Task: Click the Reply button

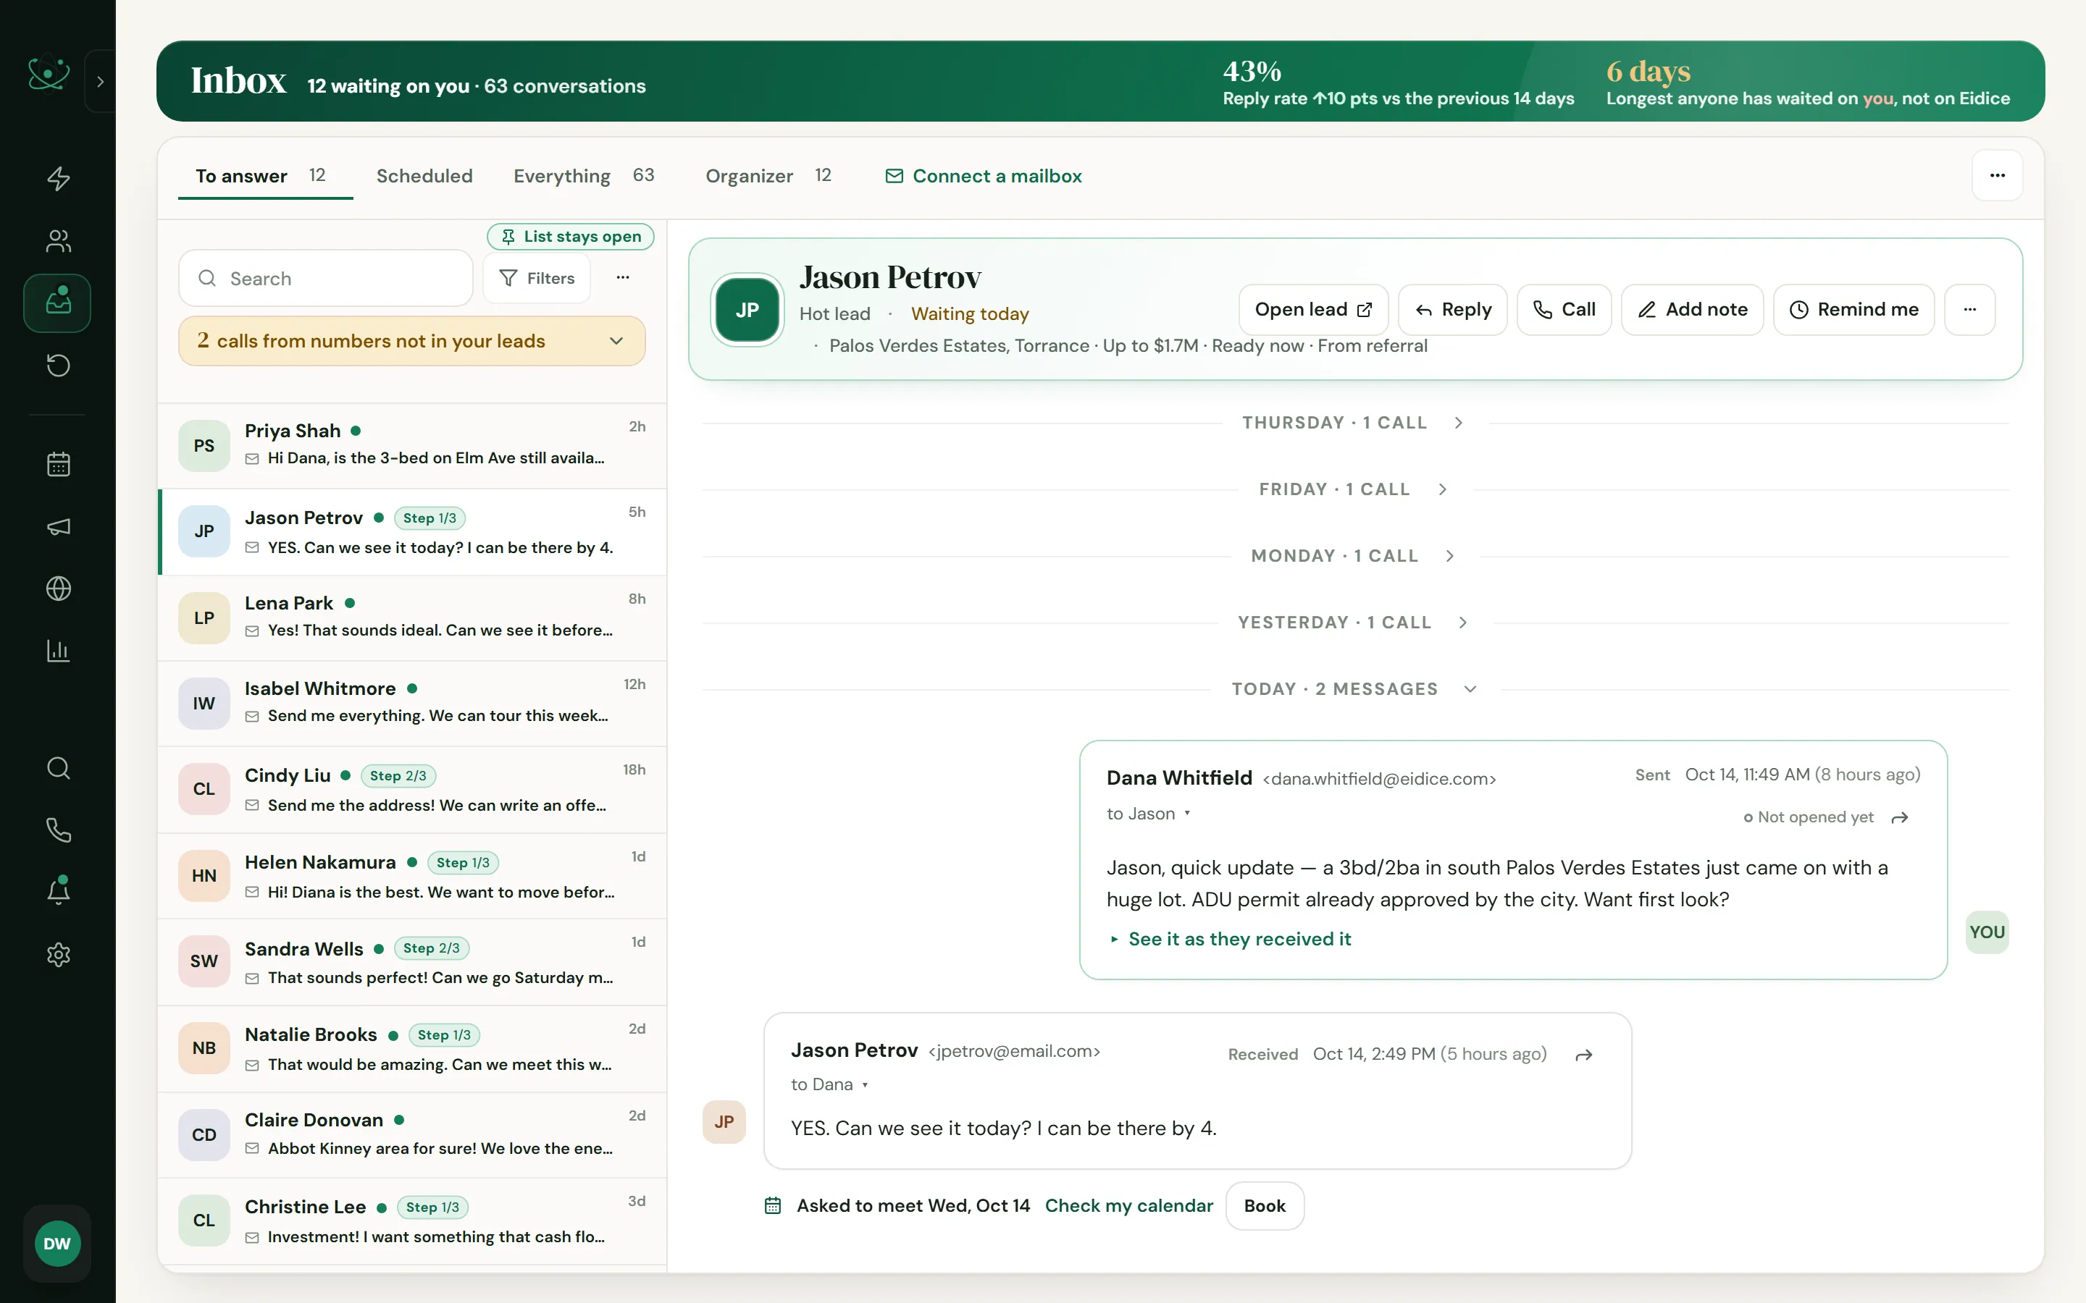Action: click(x=1452, y=309)
